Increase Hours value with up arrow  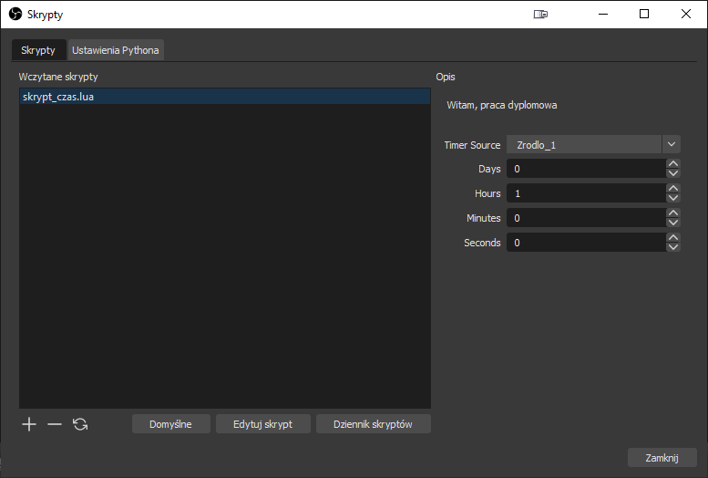click(673, 188)
